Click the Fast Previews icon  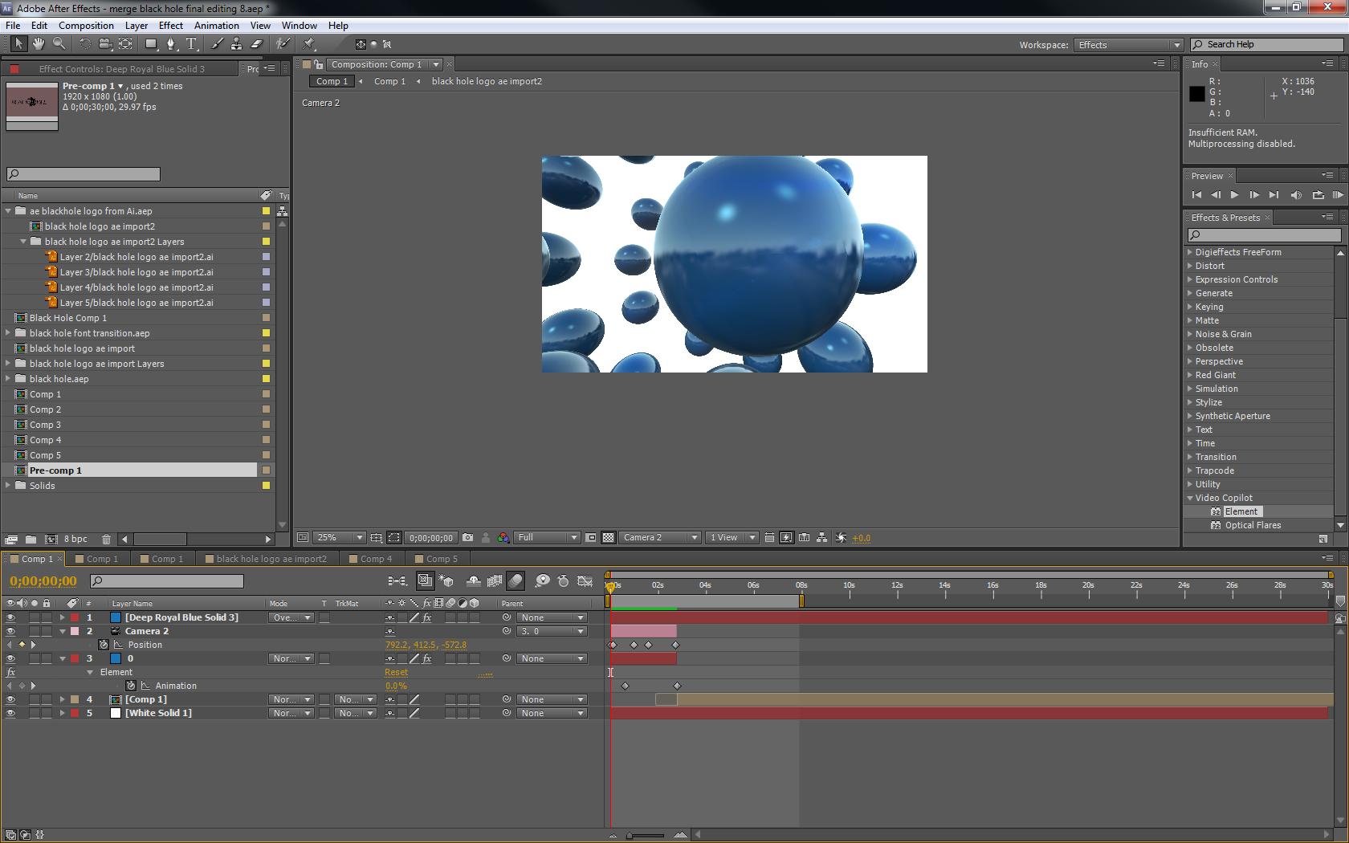[786, 538]
